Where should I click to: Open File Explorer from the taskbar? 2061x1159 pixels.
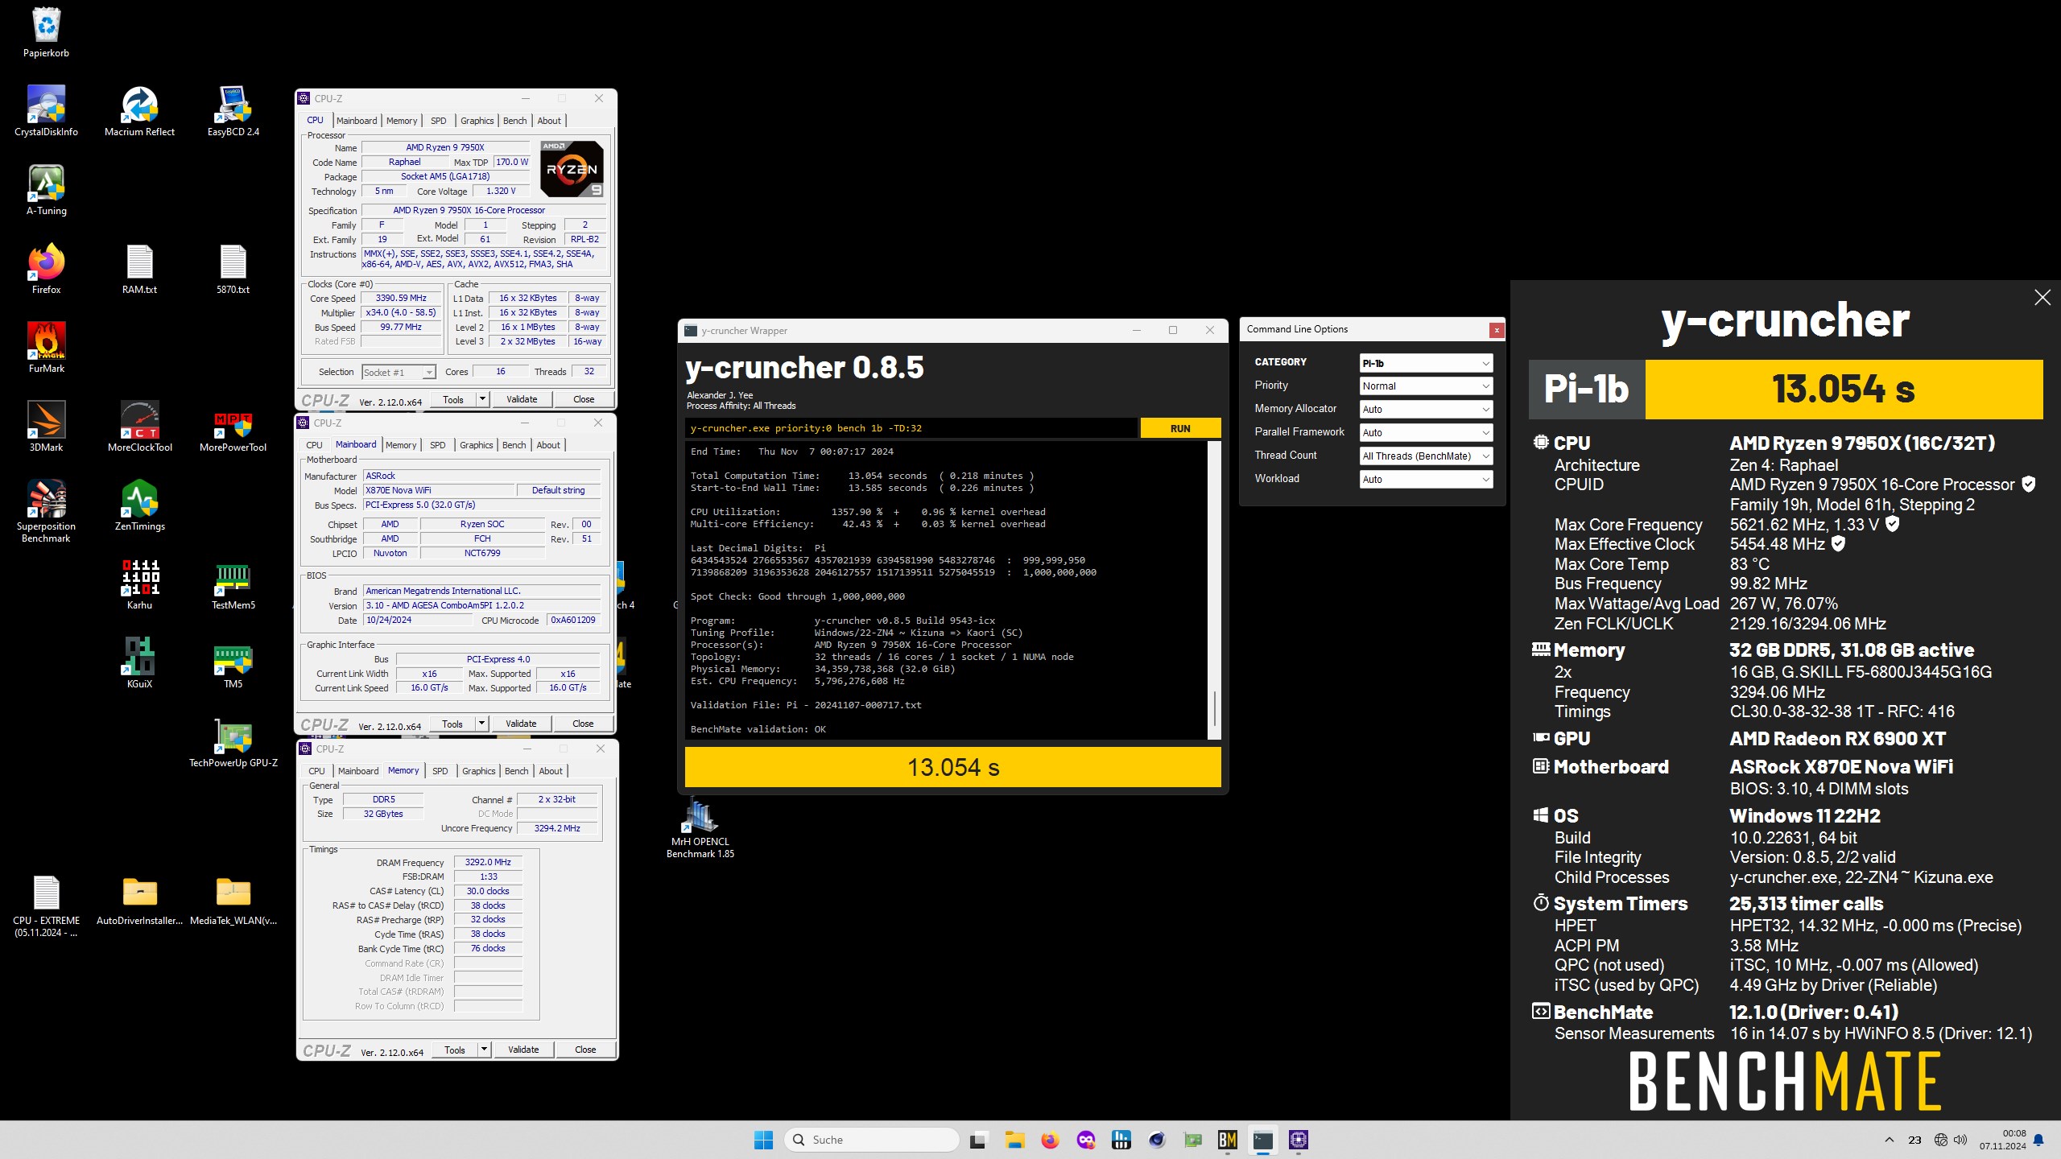tap(1014, 1140)
